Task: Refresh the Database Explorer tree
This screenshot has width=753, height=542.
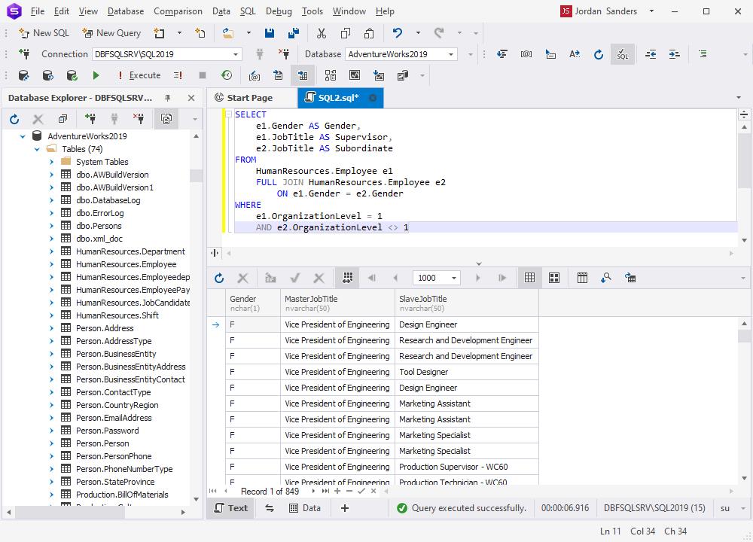Action: (14, 119)
